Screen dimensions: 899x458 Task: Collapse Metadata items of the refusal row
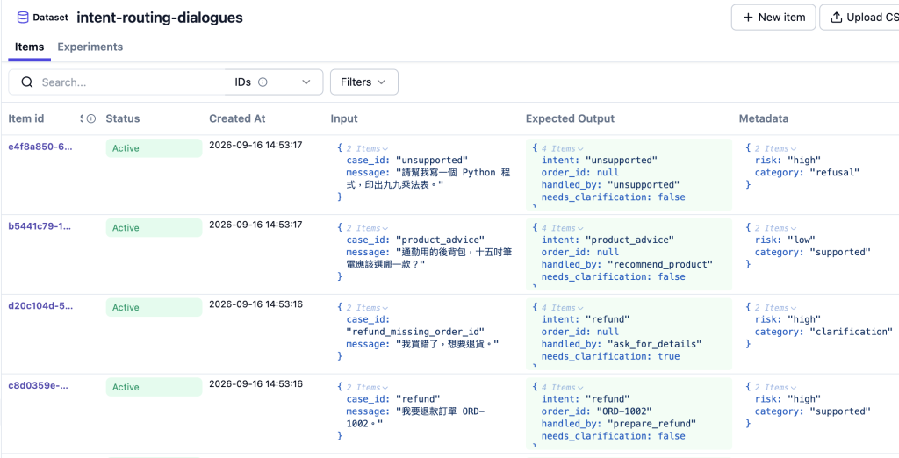pyautogui.click(x=776, y=148)
